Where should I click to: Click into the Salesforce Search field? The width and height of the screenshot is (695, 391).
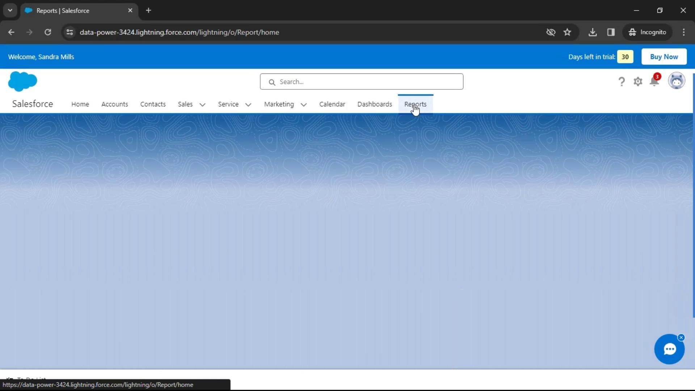point(366,82)
